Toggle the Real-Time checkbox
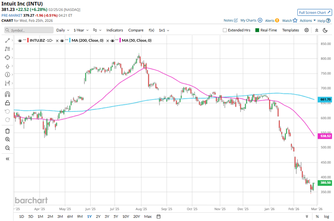The height and width of the screenshot is (221, 334). [257, 30]
